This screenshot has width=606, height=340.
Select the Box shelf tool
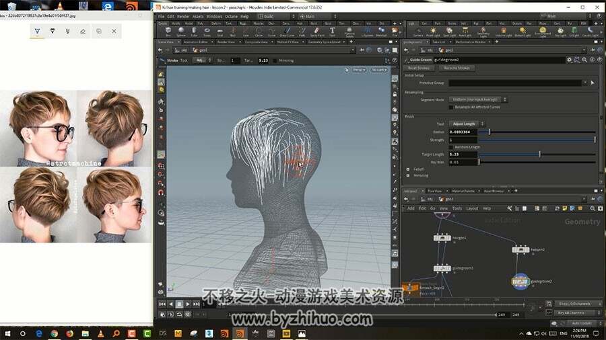[x=168, y=32]
